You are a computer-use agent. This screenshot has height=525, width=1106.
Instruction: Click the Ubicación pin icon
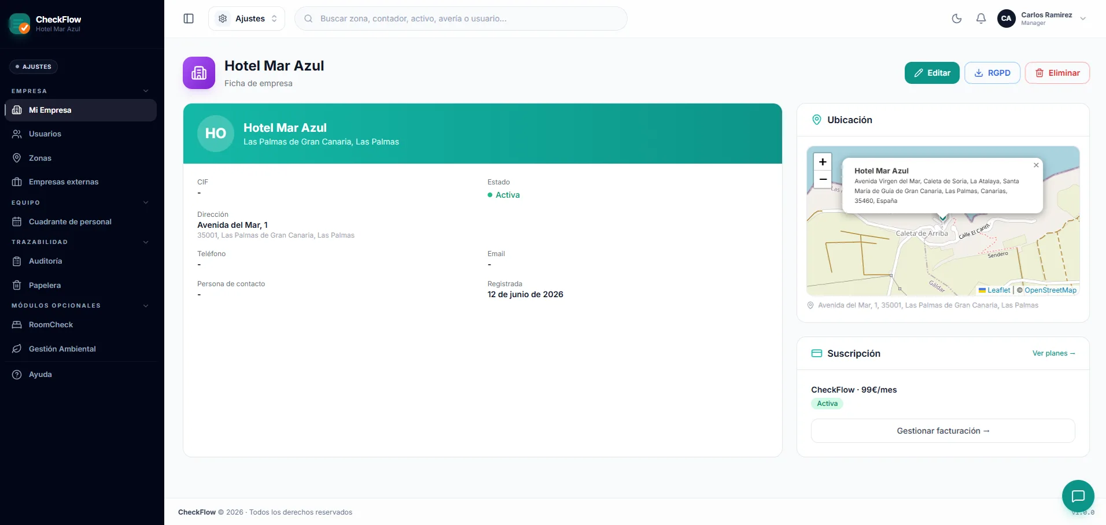pos(817,120)
